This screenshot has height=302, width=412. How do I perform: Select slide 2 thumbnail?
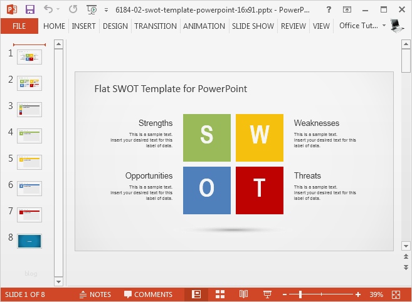[x=29, y=83]
